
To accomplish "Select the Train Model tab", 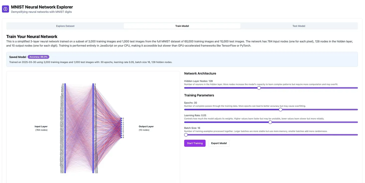I will [182, 26].
